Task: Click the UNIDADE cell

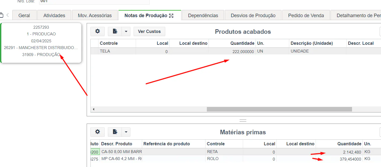Action: (x=318, y=51)
